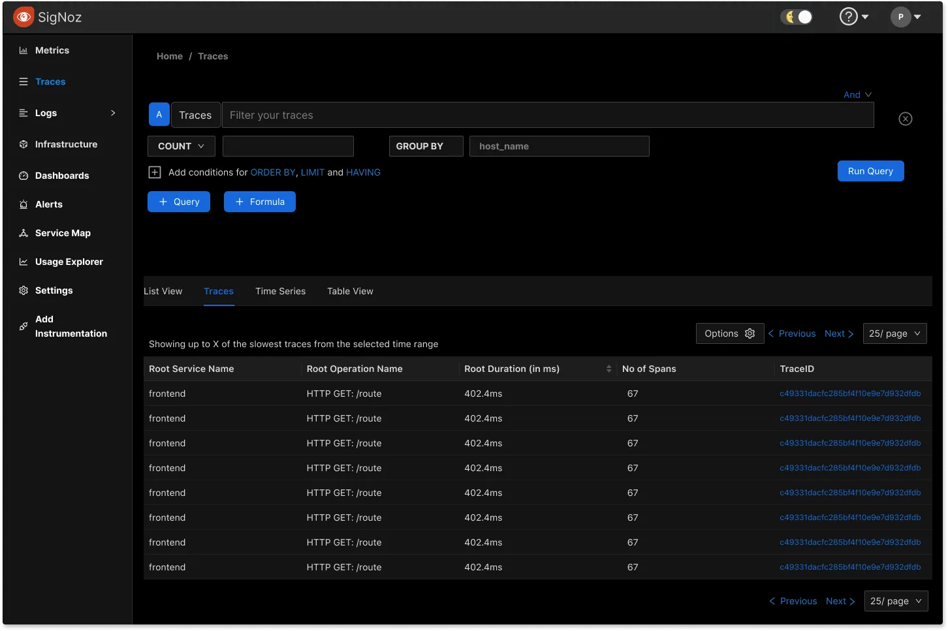Screen dimensions: 948x631
Task: Switch to the Table View tab
Action: pos(350,291)
